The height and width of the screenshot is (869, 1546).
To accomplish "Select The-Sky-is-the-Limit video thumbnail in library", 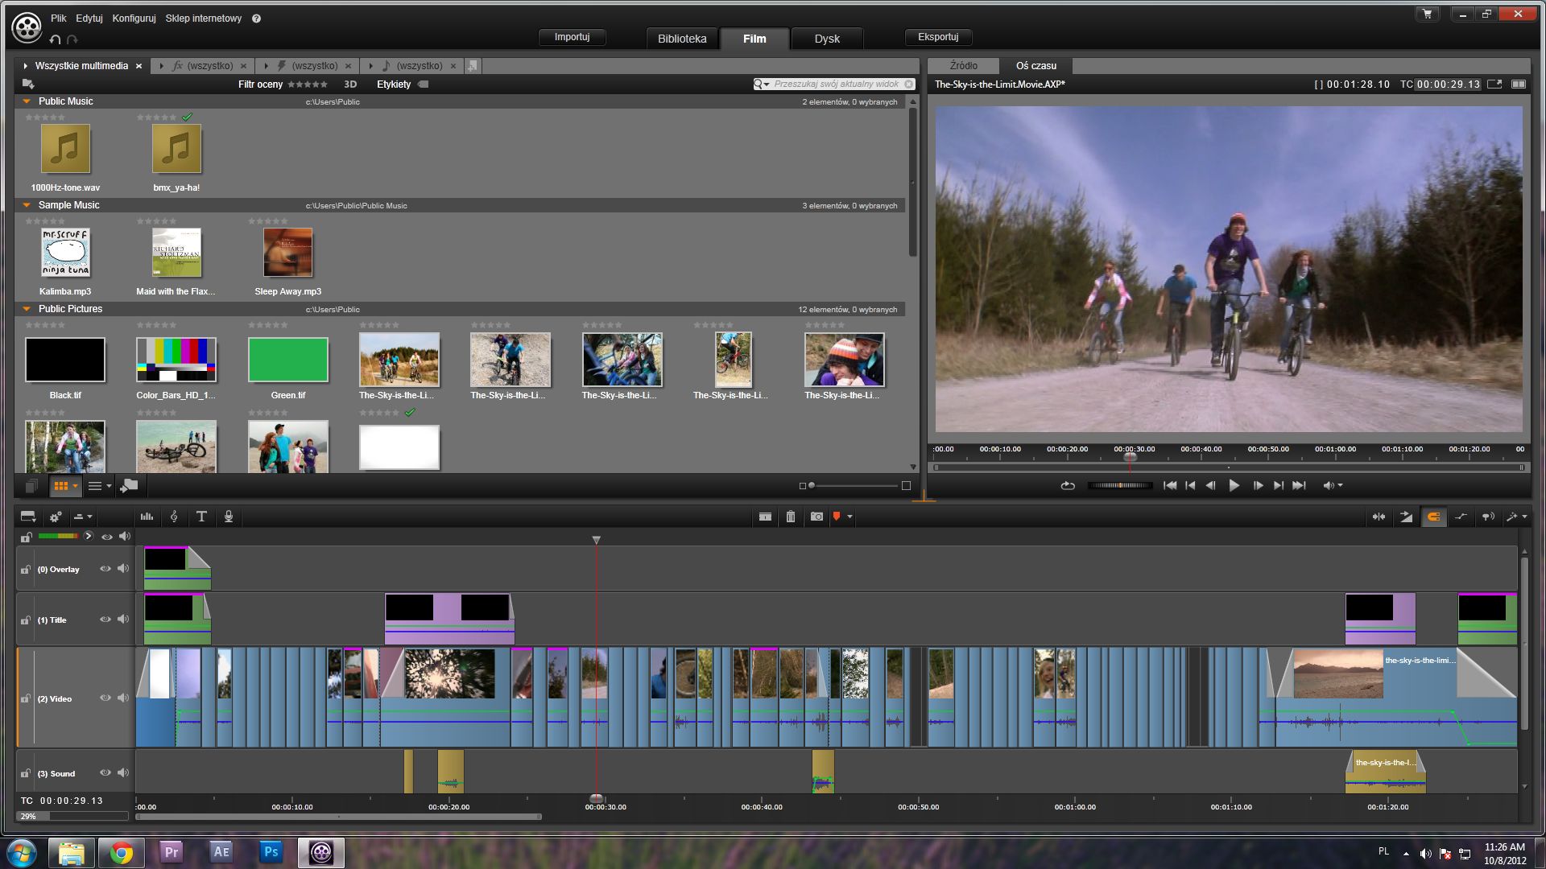I will tap(399, 360).
